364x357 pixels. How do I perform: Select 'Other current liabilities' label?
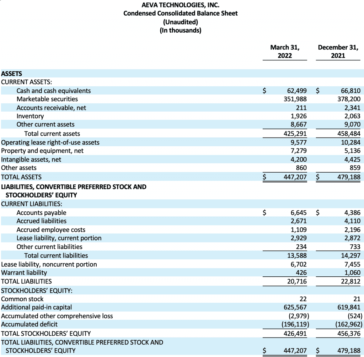tap(49, 247)
